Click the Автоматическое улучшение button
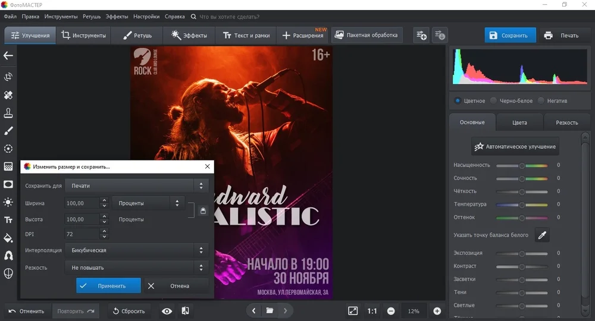 point(515,146)
